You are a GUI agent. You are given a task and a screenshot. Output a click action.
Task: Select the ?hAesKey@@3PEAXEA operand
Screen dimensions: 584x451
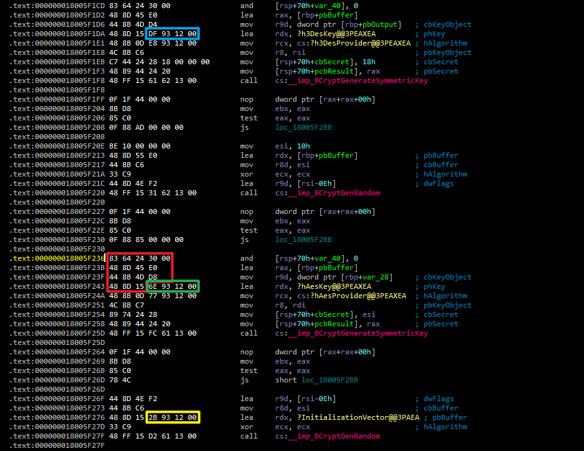point(334,286)
